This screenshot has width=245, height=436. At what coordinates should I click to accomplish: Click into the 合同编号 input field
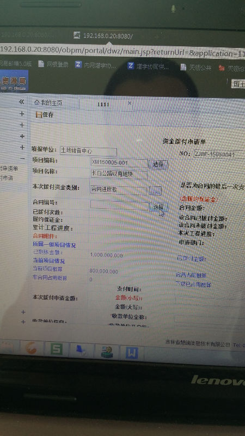tap(119, 205)
